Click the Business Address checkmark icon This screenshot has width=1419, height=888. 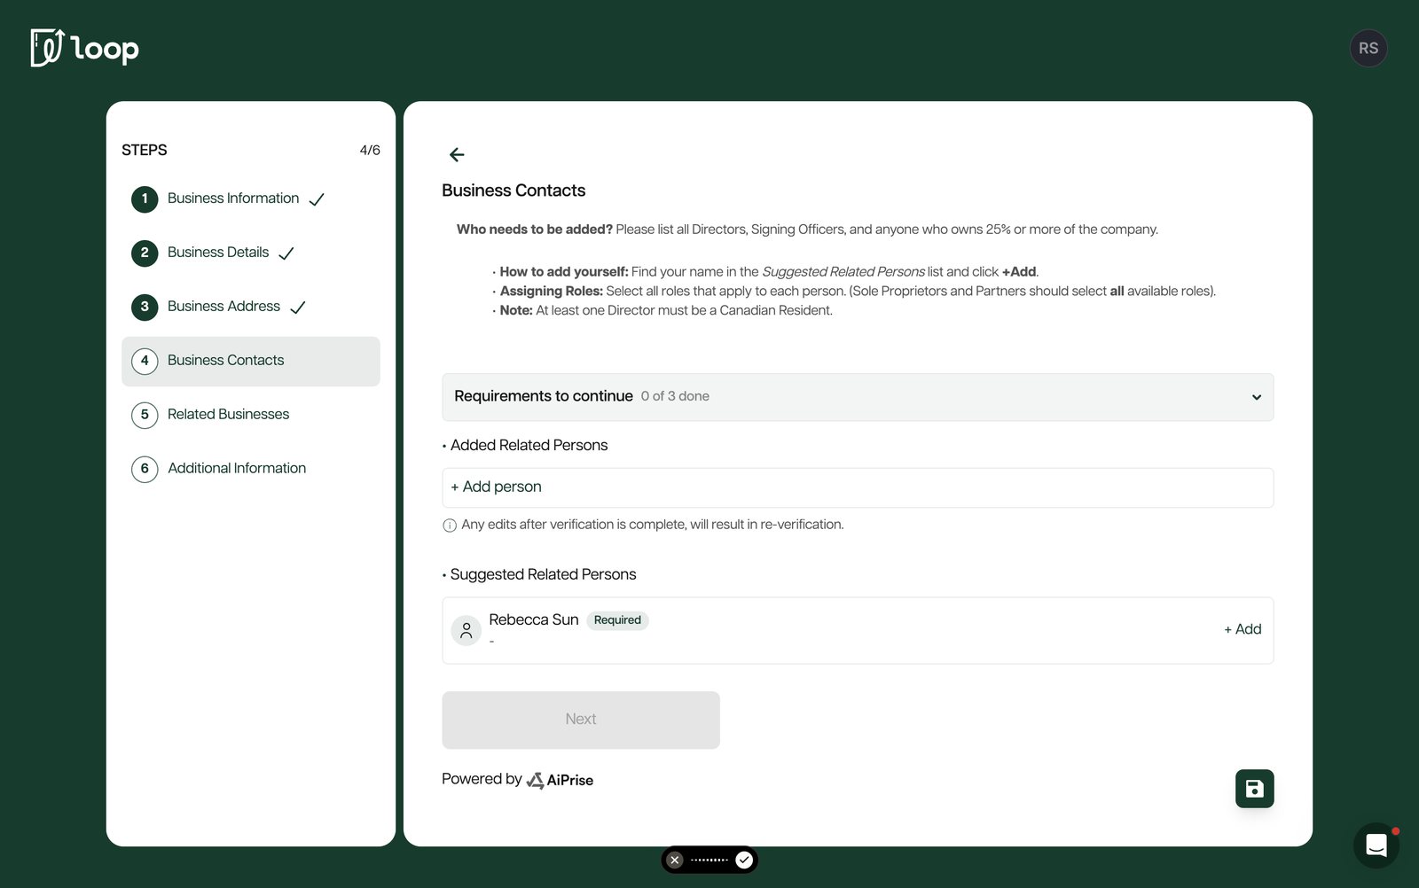[298, 308]
